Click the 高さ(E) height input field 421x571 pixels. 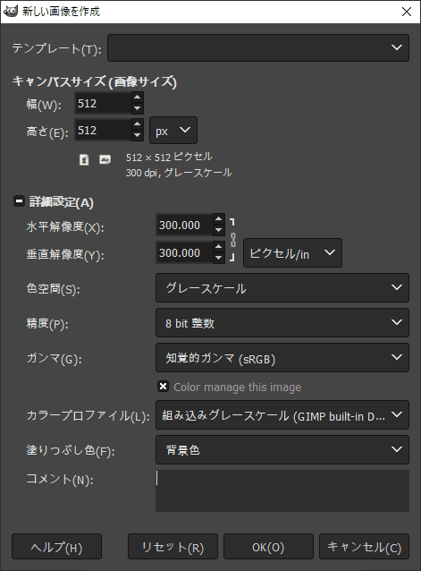(x=103, y=130)
